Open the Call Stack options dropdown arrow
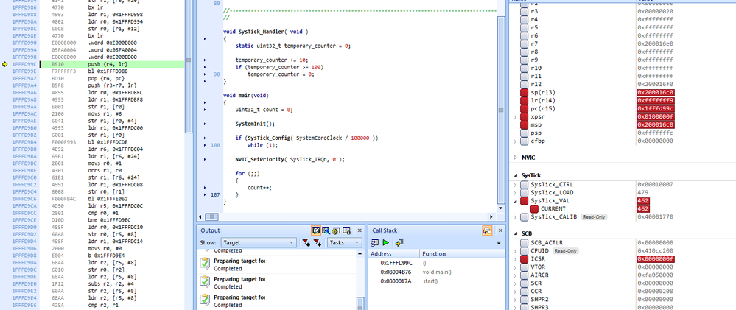 click(x=499, y=243)
